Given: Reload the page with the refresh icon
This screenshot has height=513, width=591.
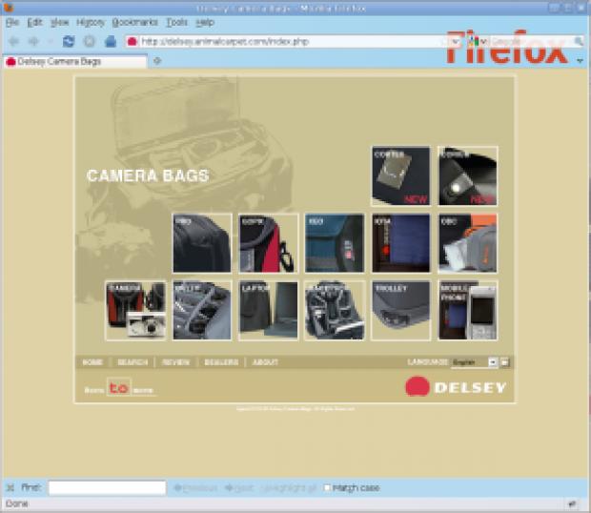Looking at the screenshot, I should pyautogui.click(x=69, y=41).
